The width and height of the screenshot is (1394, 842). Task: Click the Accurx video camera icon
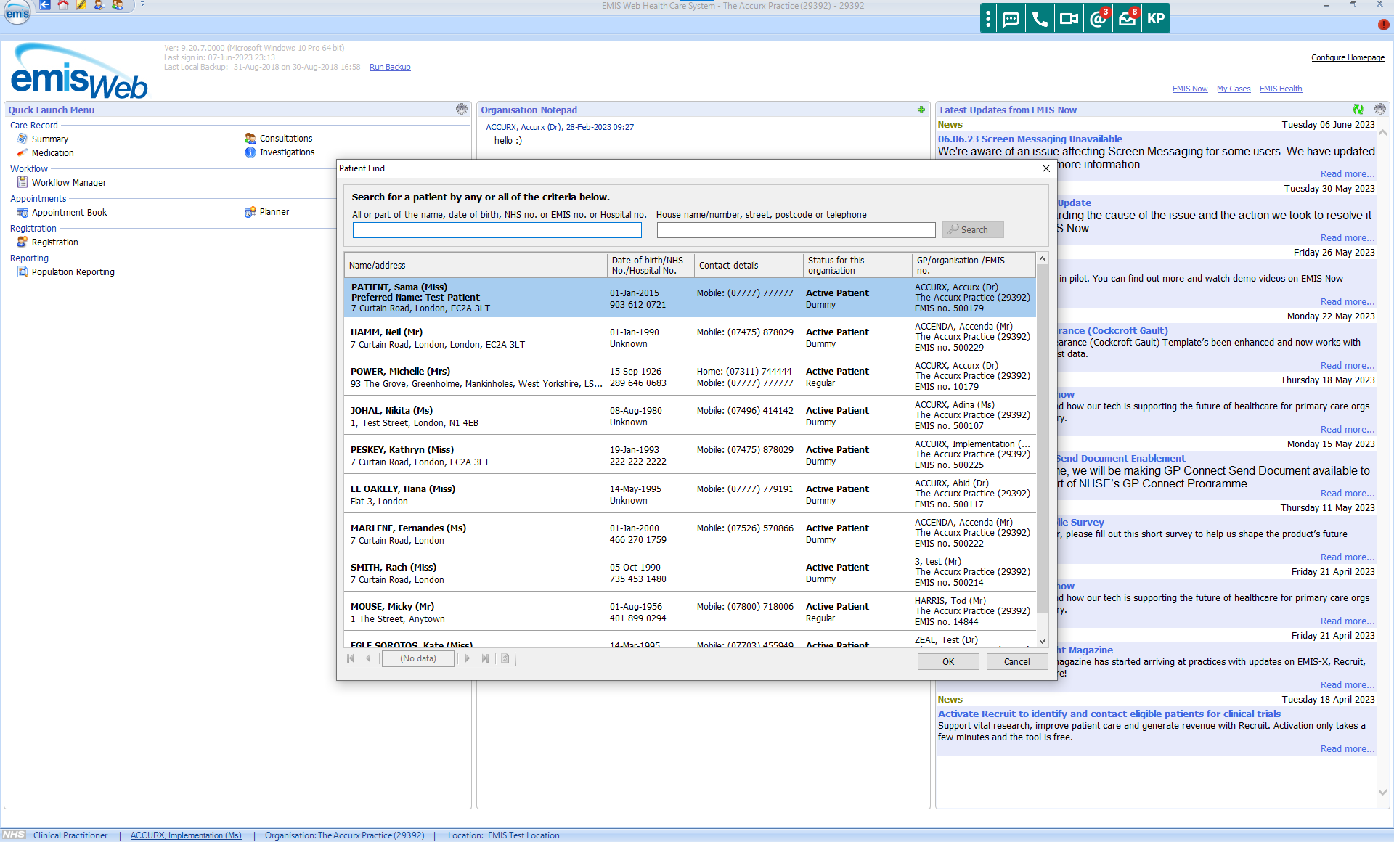(x=1069, y=19)
